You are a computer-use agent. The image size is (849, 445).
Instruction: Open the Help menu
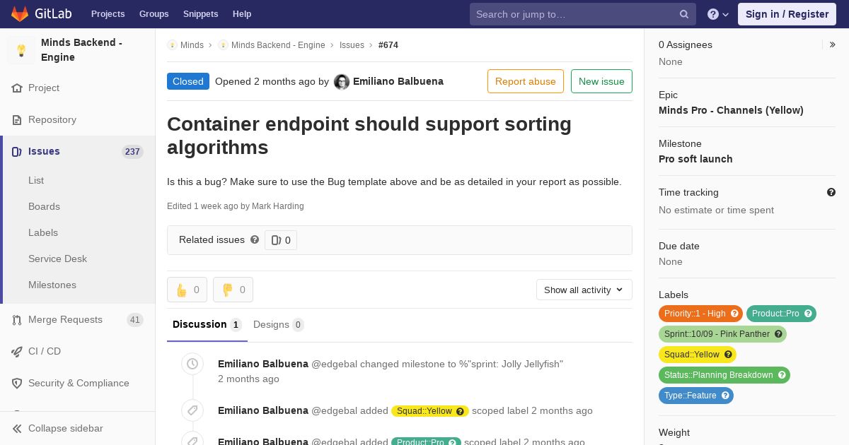242,14
